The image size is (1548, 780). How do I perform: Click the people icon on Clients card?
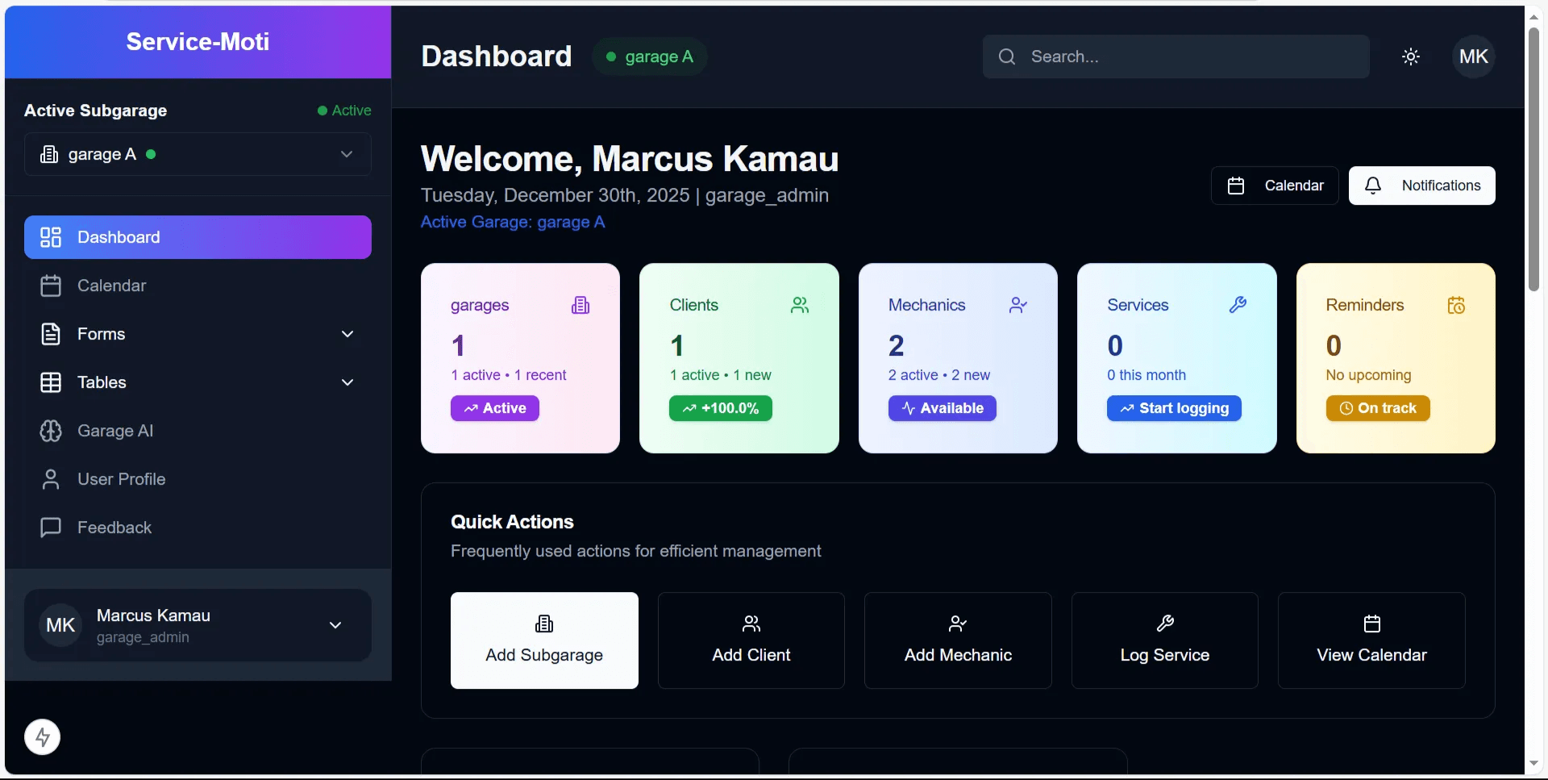point(800,305)
